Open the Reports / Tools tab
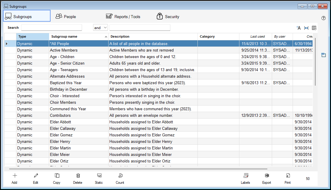Viewport: 331px width, 190px height. tap(123, 17)
